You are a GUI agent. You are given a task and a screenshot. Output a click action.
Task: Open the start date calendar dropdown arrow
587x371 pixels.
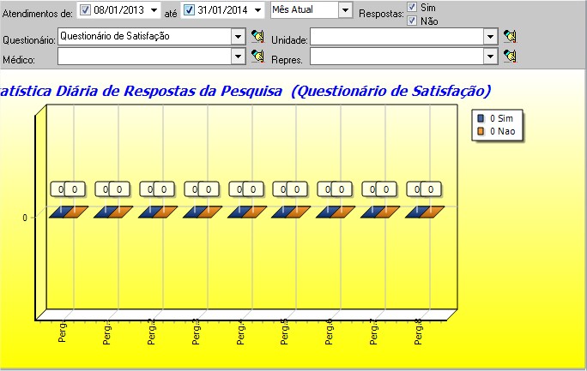(x=154, y=10)
